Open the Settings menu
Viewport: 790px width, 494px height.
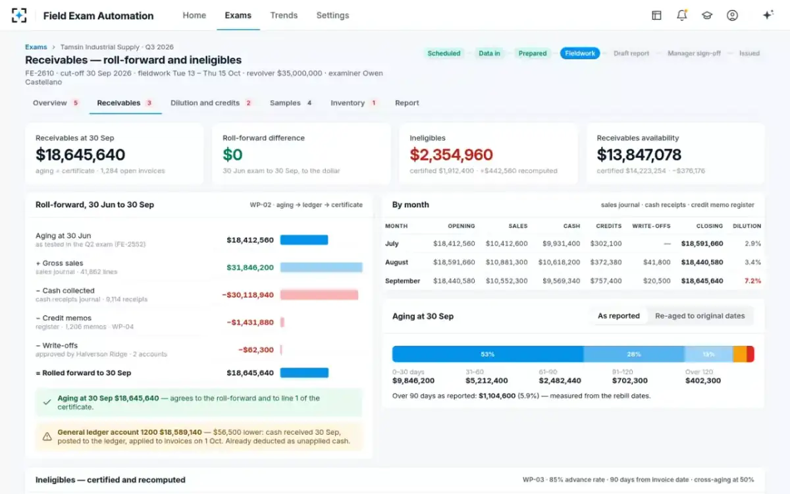tap(332, 15)
